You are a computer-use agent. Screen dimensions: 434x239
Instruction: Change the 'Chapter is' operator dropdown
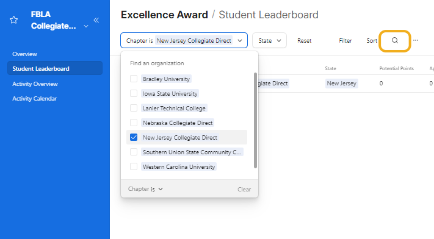pyautogui.click(x=145, y=189)
